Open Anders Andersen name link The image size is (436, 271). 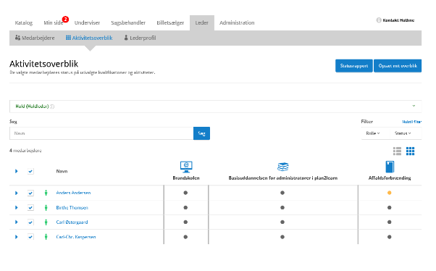pyautogui.click(x=73, y=193)
